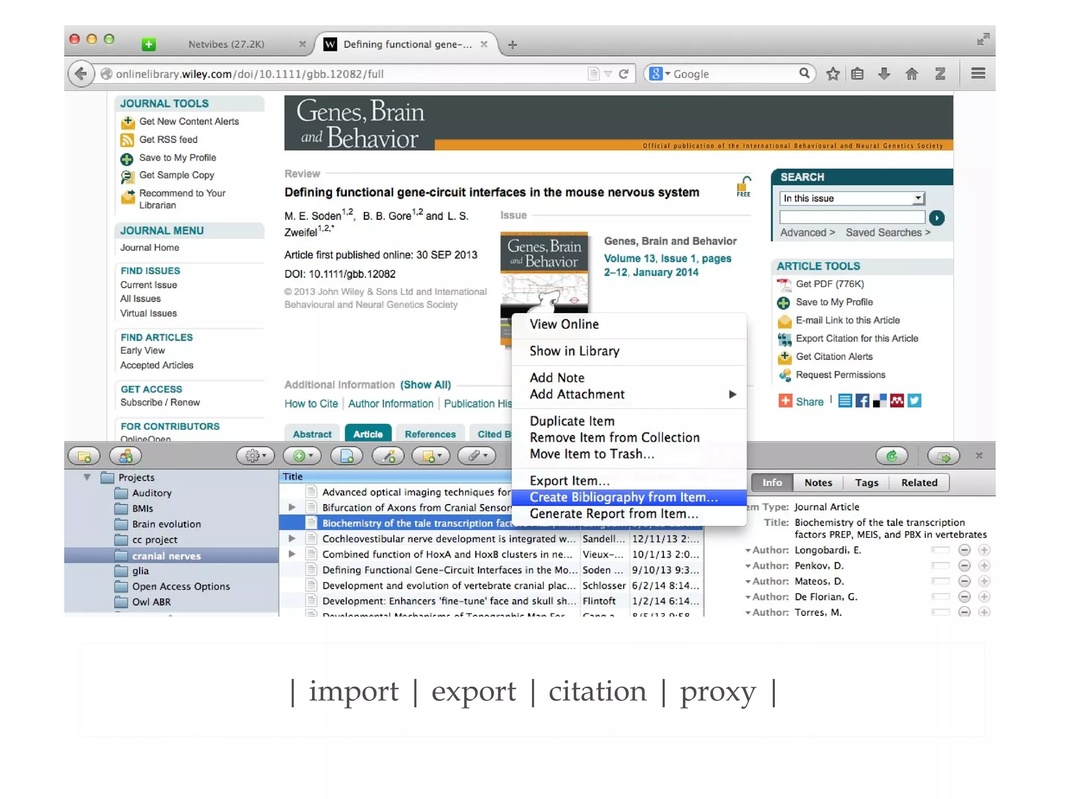Toggle the Zotero Z toolbar icon
1065x799 pixels.
tap(940, 74)
